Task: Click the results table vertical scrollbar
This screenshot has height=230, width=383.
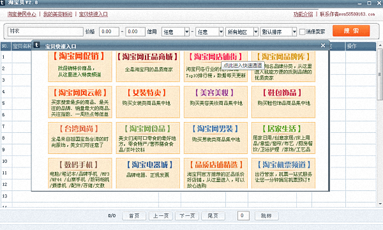Action: click(x=380, y=74)
